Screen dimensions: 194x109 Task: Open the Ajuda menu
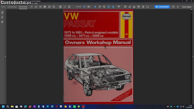pyautogui.click(x=36, y=3)
